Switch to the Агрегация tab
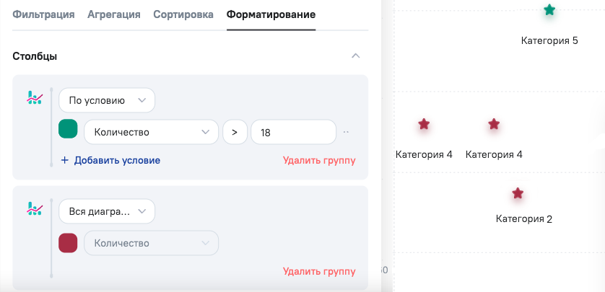 113,14
